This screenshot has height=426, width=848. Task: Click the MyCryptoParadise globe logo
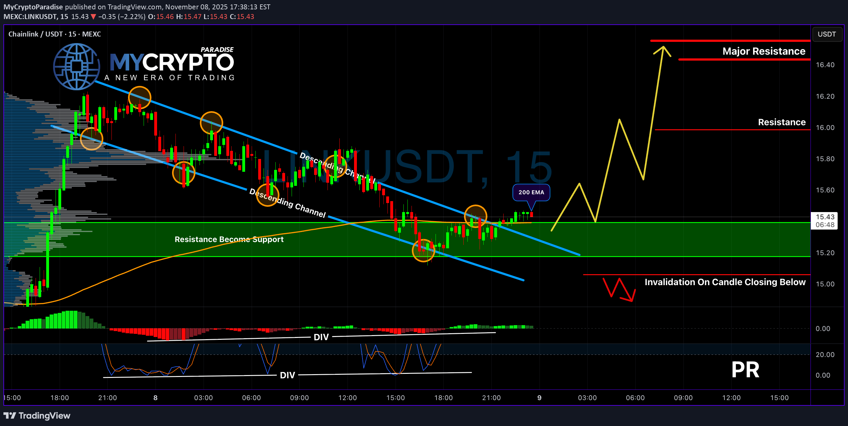point(77,67)
